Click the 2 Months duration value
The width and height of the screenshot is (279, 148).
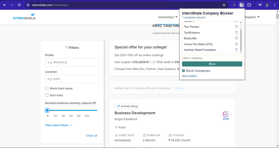pos(149,140)
